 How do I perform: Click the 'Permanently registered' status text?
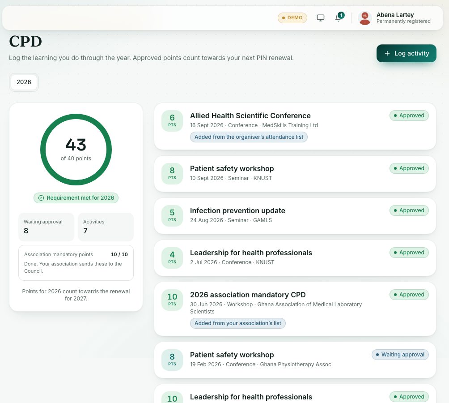tap(403, 21)
